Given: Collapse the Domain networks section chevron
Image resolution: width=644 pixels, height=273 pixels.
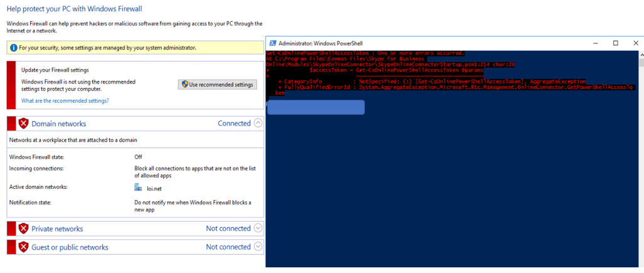Looking at the screenshot, I should 258,124.
